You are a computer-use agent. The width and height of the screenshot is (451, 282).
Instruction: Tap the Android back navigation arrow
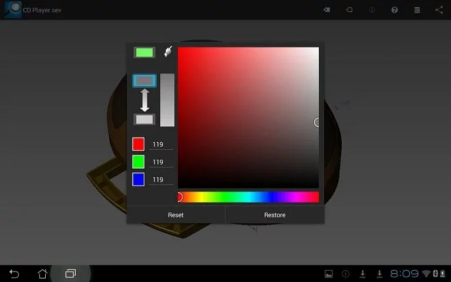pyautogui.click(x=14, y=273)
